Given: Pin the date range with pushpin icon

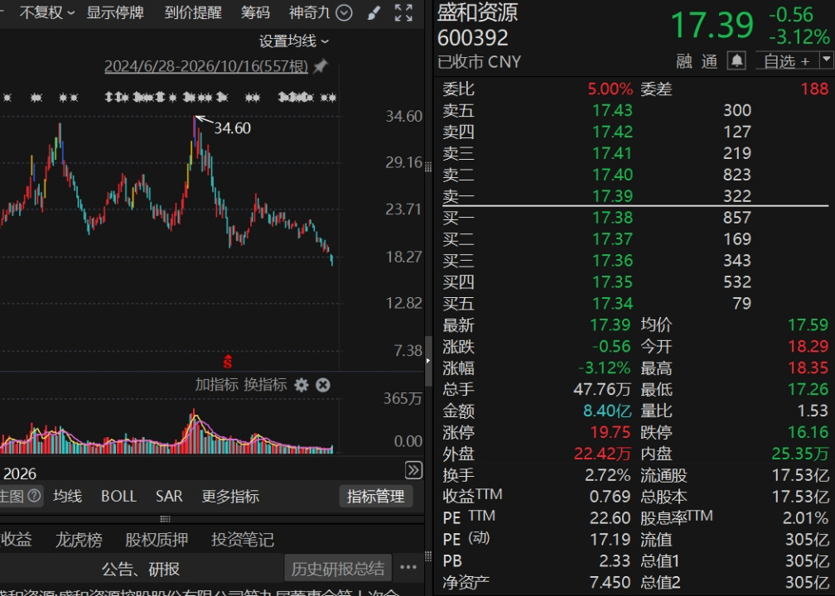Looking at the screenshot, I should click(x=321, y=66).
